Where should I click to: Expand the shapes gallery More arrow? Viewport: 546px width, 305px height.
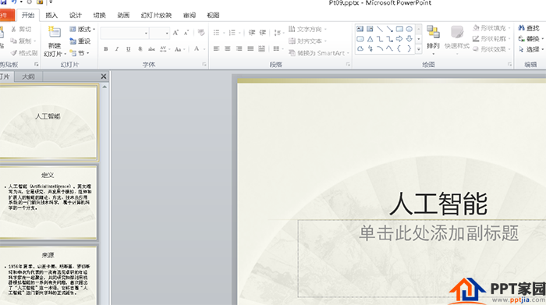tap(419, 49)
